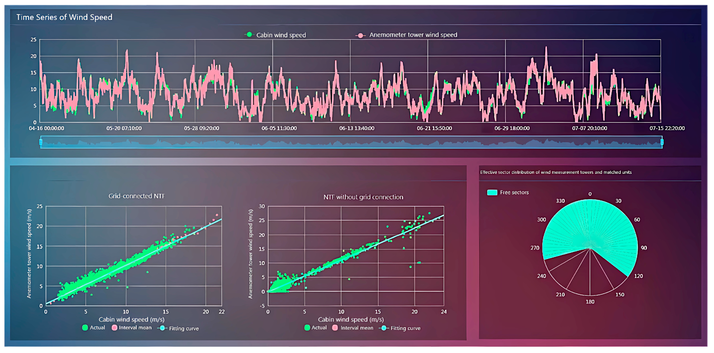Image resolution: width=714 pixels, height=353 pixels.
Task: Toggle Cabin wind speed legend marker
Action: point(249,35)
